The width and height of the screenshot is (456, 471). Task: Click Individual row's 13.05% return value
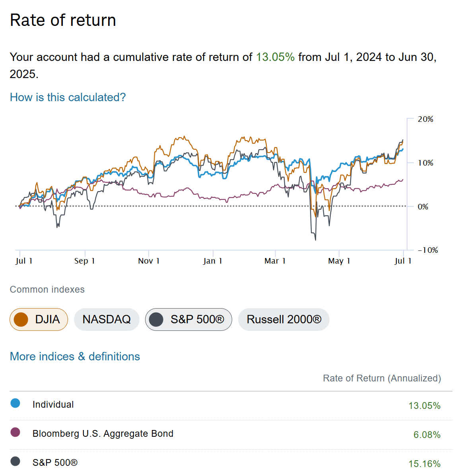point(424,406)
